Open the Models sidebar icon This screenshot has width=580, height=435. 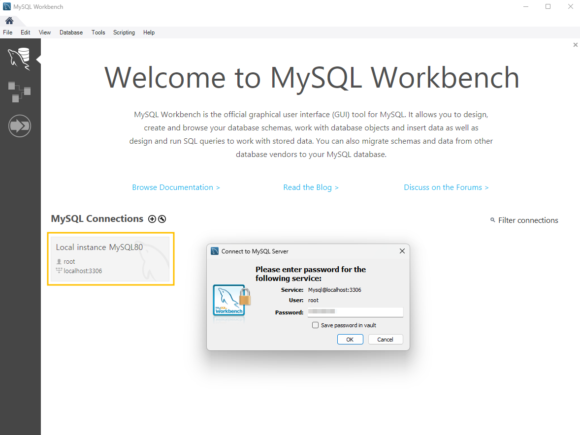click(19, 92)
